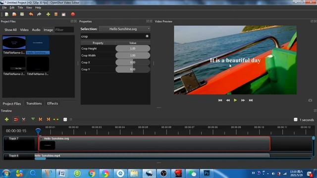Open the Track 7 menu arrow
317x178 pixels.
[x=6, y=138]
